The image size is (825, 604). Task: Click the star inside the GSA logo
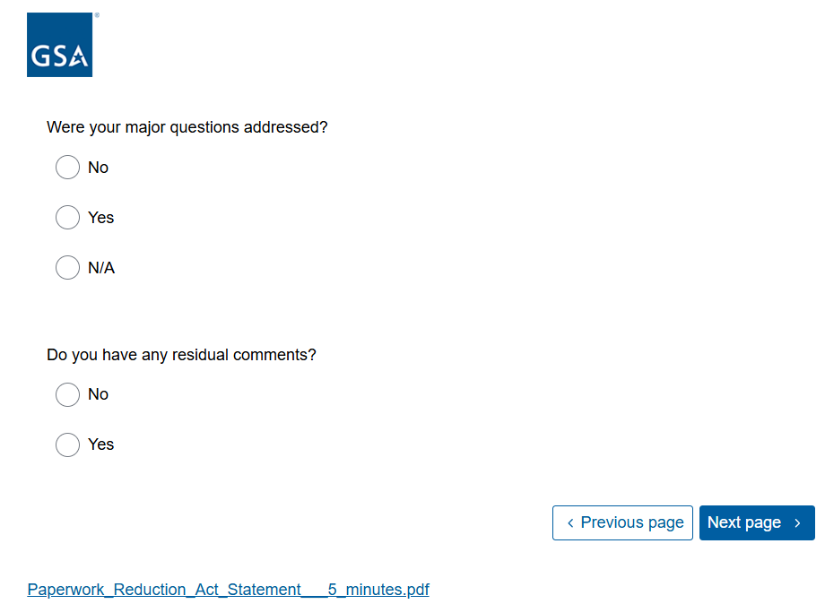(80, 60)
